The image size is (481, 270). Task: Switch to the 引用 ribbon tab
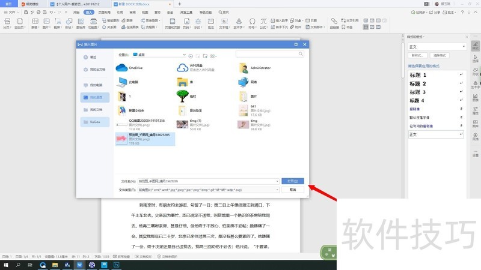click(x=120, y=12)
